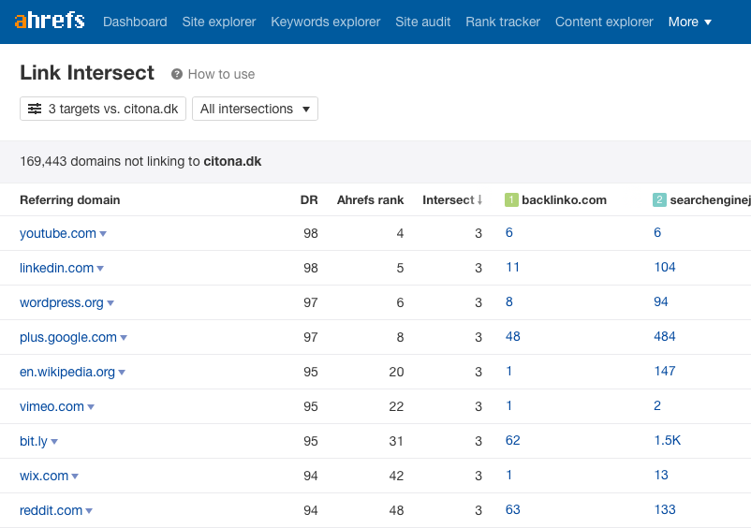Click the ahrefs logo
Image resolution: width=751 pixels, height=528 pixels.
pos(50,21)
